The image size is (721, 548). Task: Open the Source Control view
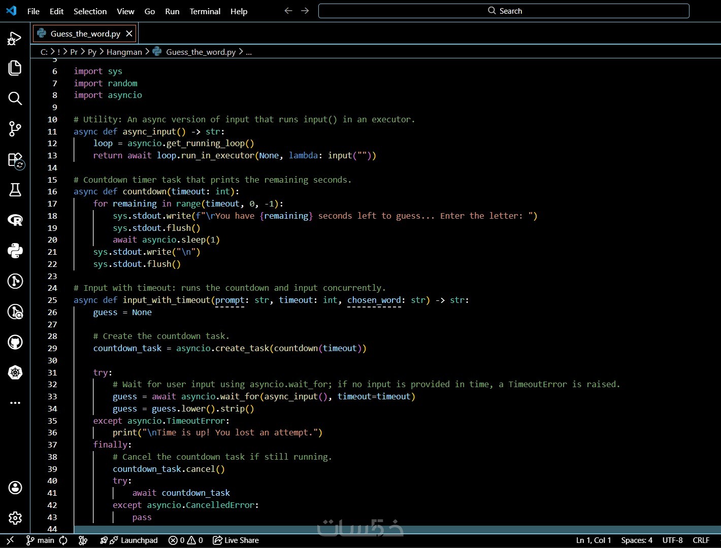15,129
